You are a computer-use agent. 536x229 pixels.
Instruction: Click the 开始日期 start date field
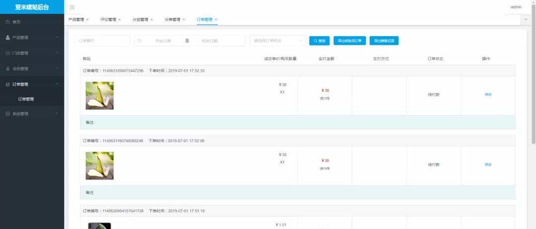[x=163, y=41]
